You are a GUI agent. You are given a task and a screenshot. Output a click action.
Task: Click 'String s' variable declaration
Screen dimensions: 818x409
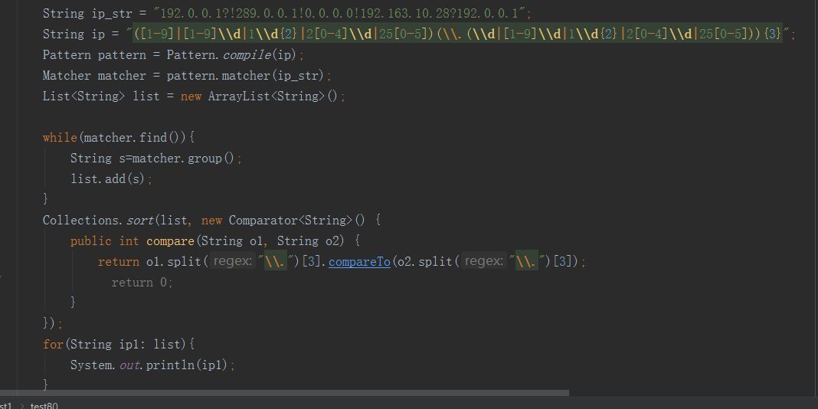pyautogui.click(x=98, y=158)
